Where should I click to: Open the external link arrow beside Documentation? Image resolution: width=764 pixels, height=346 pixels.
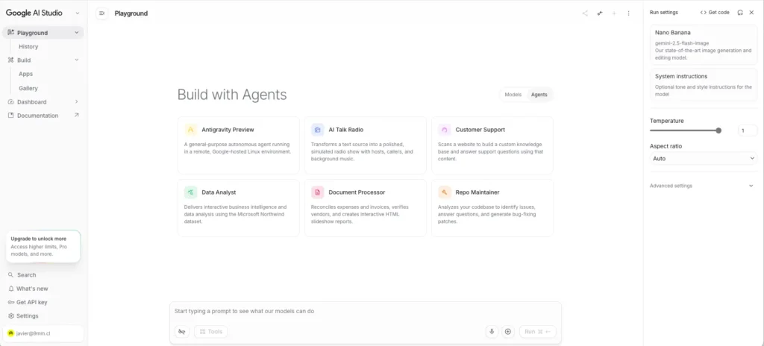(77, 115)
